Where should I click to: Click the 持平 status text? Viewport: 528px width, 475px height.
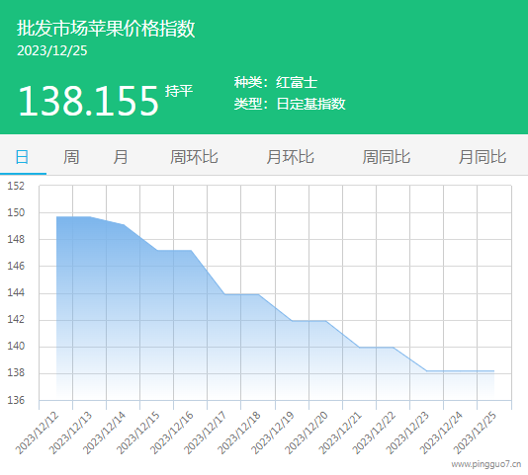pyautogui.click(x=179, y=91)
